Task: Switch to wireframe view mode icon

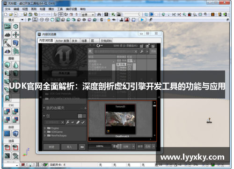Action: tap(42, 20)
